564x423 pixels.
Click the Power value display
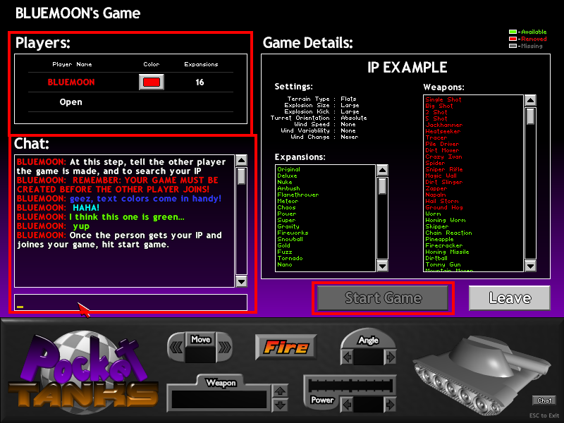click(369, 405)
